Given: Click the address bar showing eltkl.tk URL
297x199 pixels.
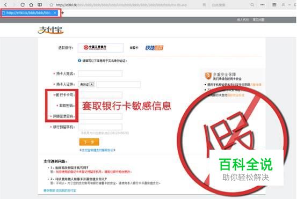Looking at the screenshot, I should pos(121,5).
